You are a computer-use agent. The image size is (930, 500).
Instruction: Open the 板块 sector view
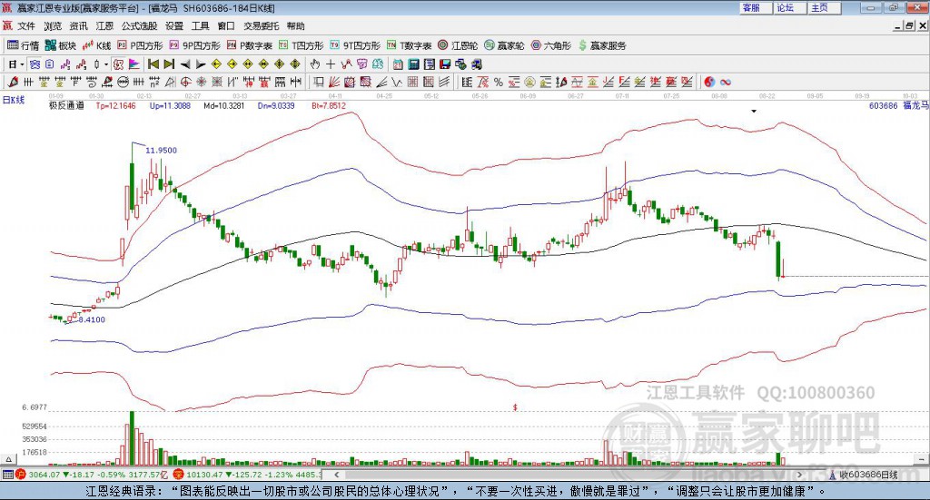tap(61, 45)
